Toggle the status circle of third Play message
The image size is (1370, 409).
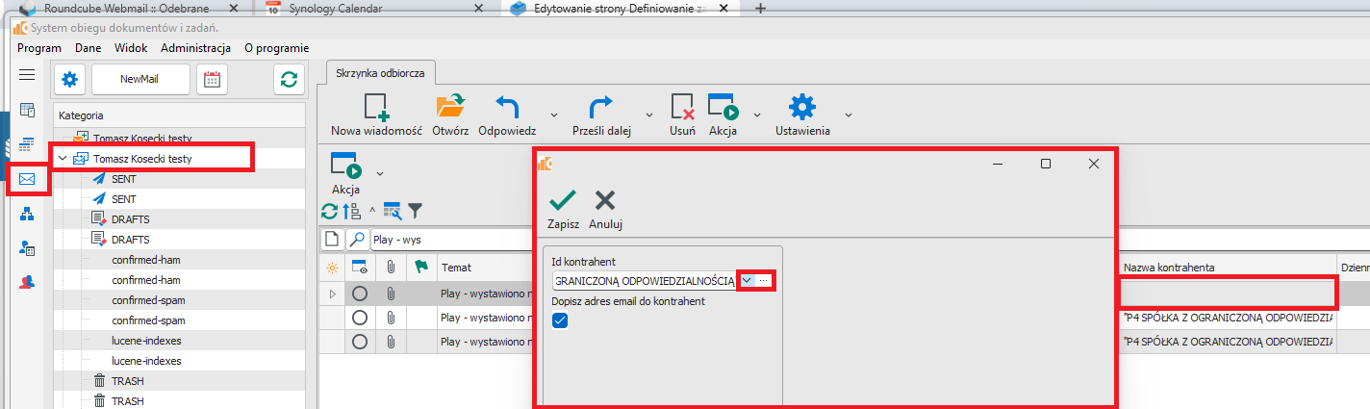tap(360, 342)
